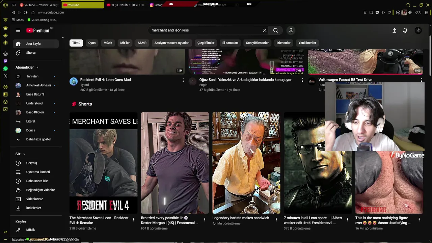The width and height of the screenshot is (432, 243).
Task: Open Daha sonra izle list
Action: click(x=36, y=181)
